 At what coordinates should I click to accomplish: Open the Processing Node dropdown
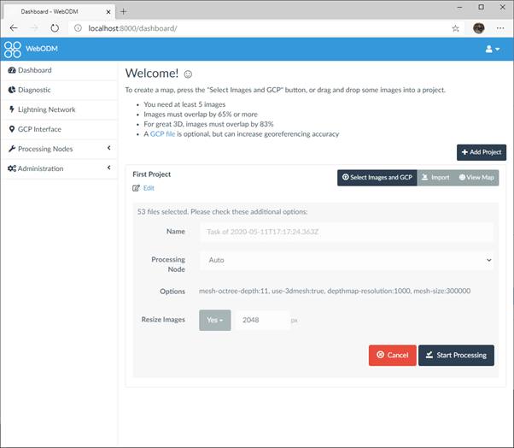click(x=346, y=259)
